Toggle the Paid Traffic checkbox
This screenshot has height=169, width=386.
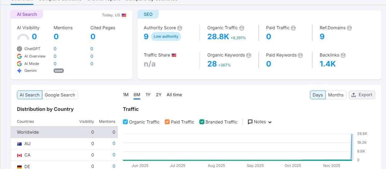[167, 122]
